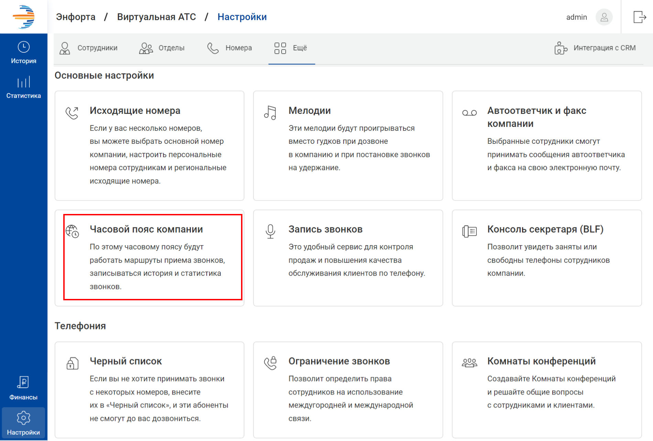Open the Мелодии settings heading
The image size is (653, 441).
point(309,111)
